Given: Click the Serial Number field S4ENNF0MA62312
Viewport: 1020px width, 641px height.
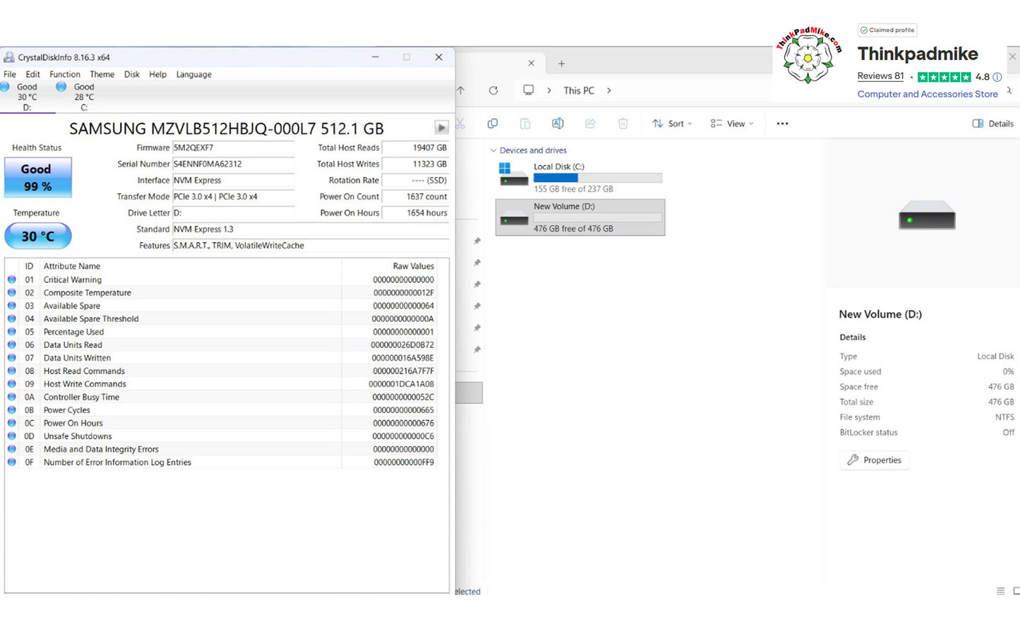Looking at the screenshot, I should coord(233,164).
